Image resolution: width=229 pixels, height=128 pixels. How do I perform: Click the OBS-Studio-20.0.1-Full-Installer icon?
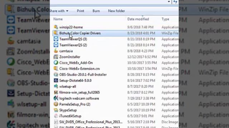coord(56,74)
